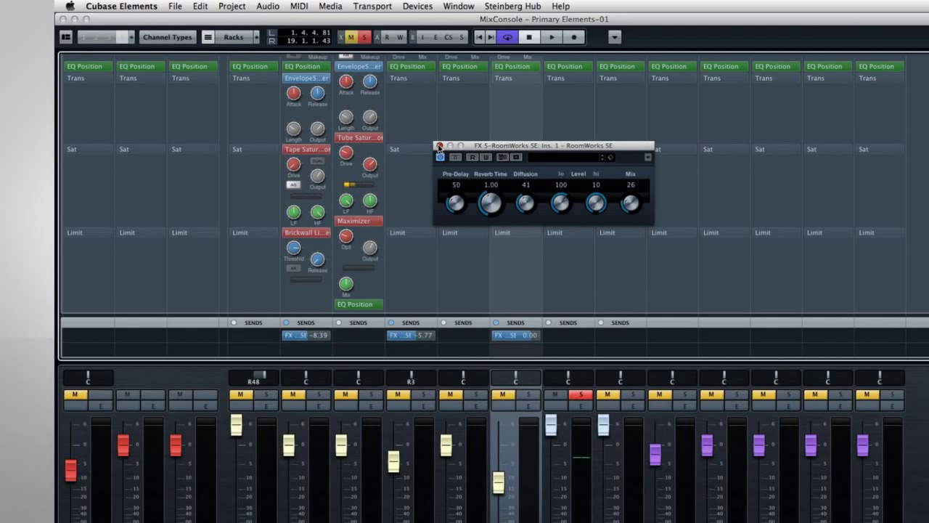Viewport: 929px width, 523px height.
Task: Click RoomWorks SE blue power button
Action: 440,157
